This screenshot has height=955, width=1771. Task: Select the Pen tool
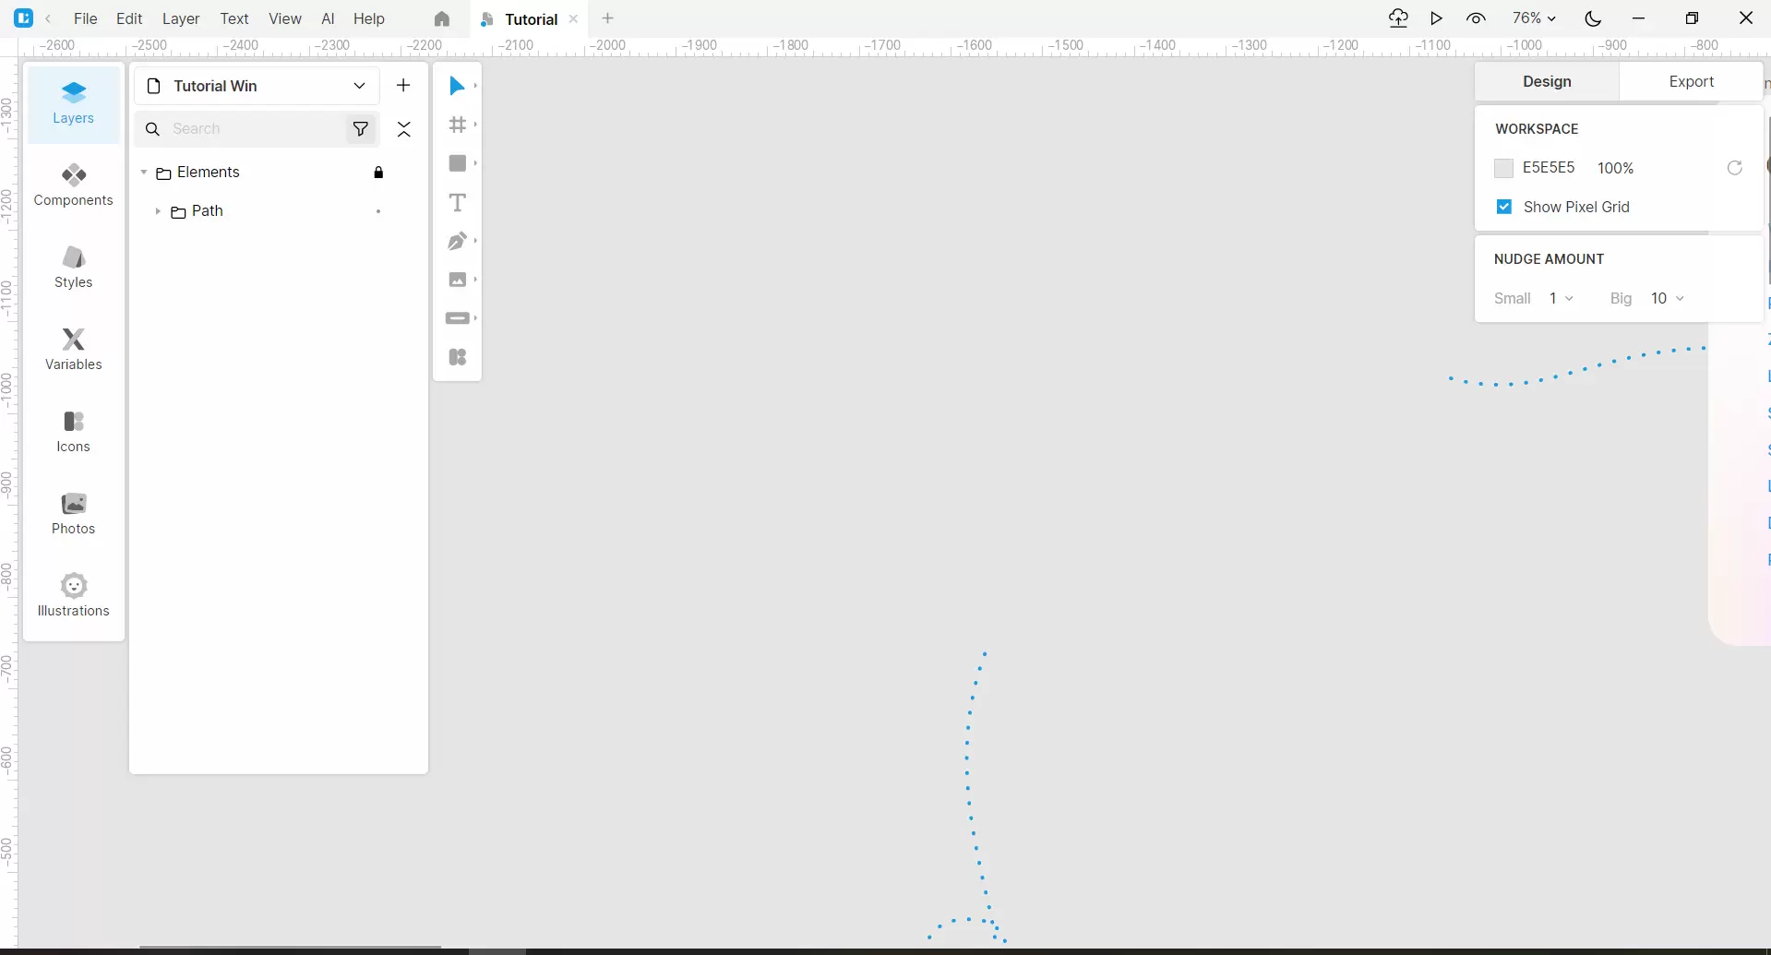click(x=458, y=241)
